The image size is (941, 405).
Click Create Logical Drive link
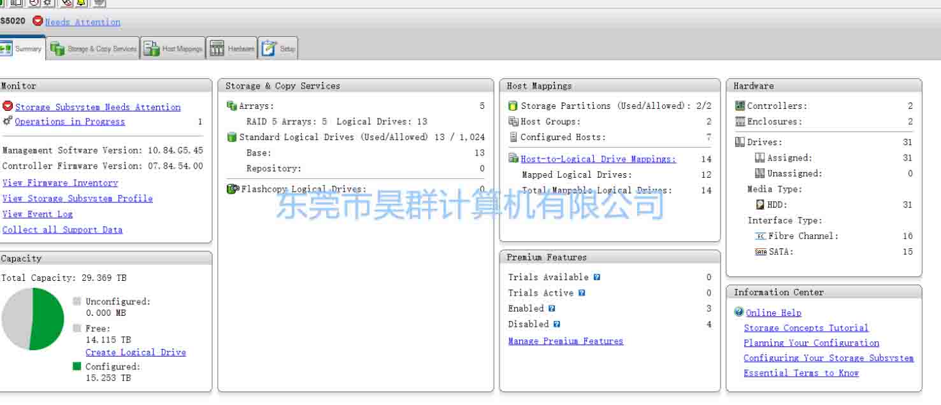[x=136, y=352]
